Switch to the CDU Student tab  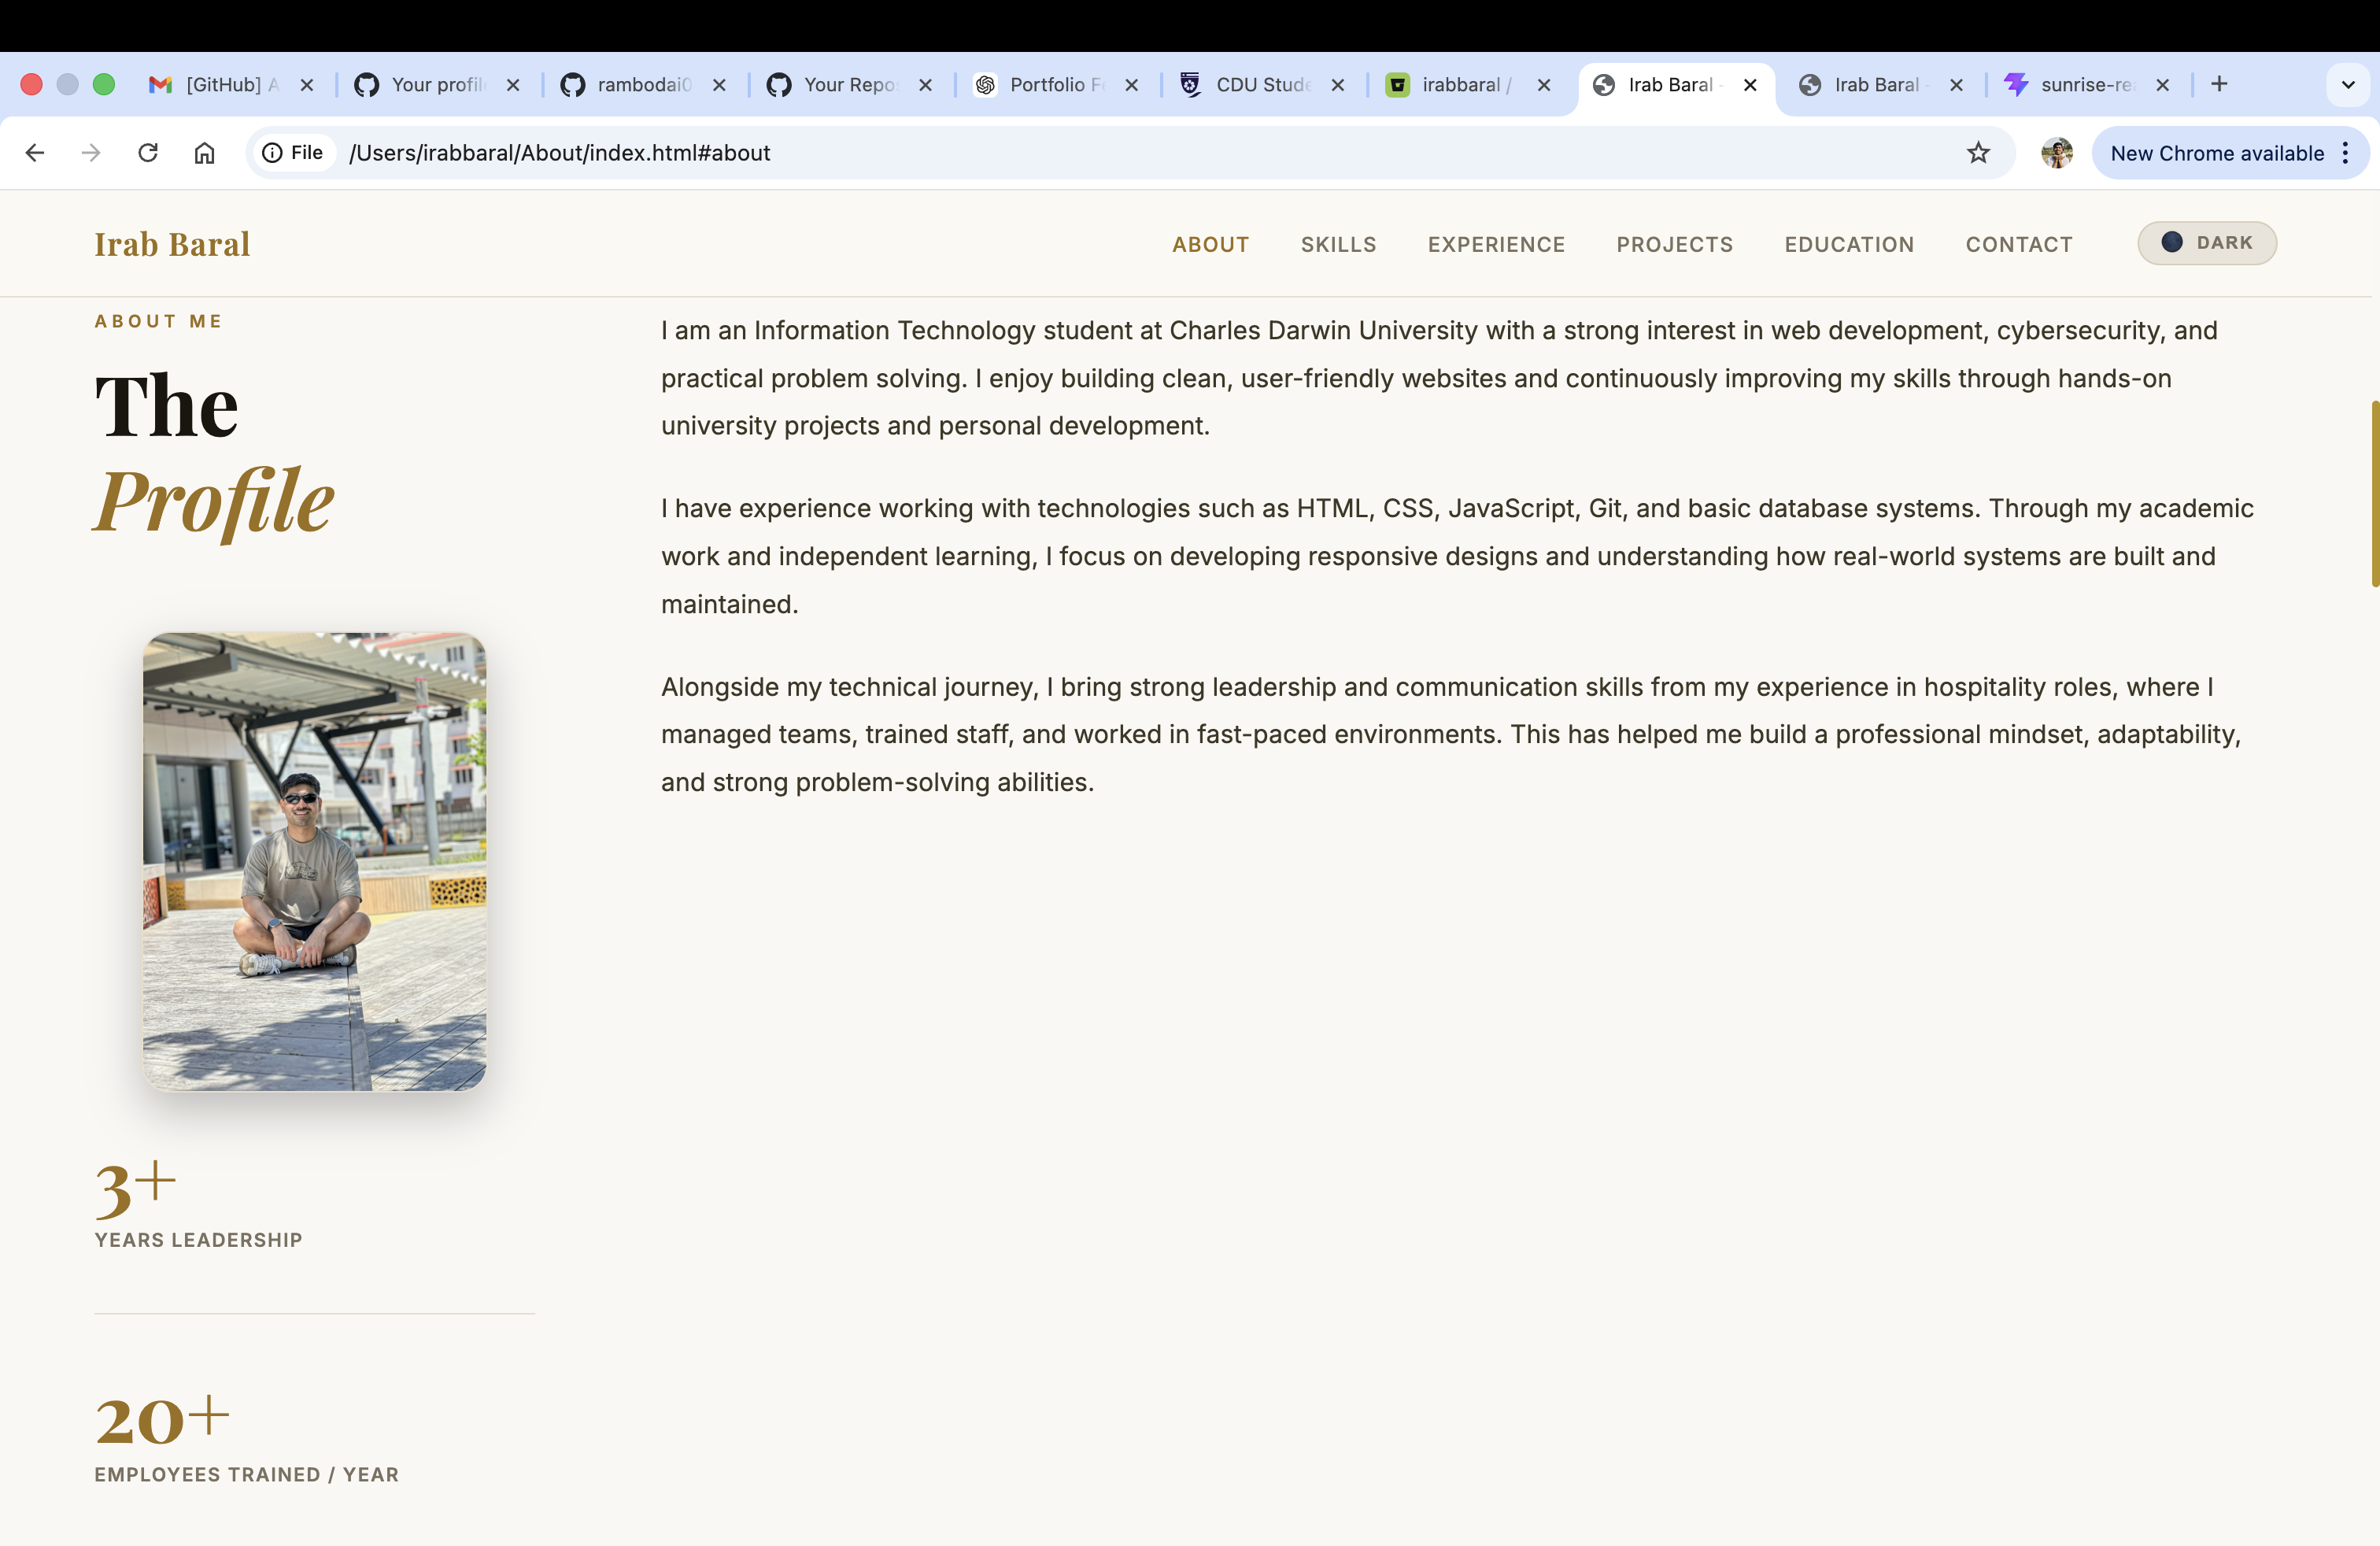[1260, 84]
